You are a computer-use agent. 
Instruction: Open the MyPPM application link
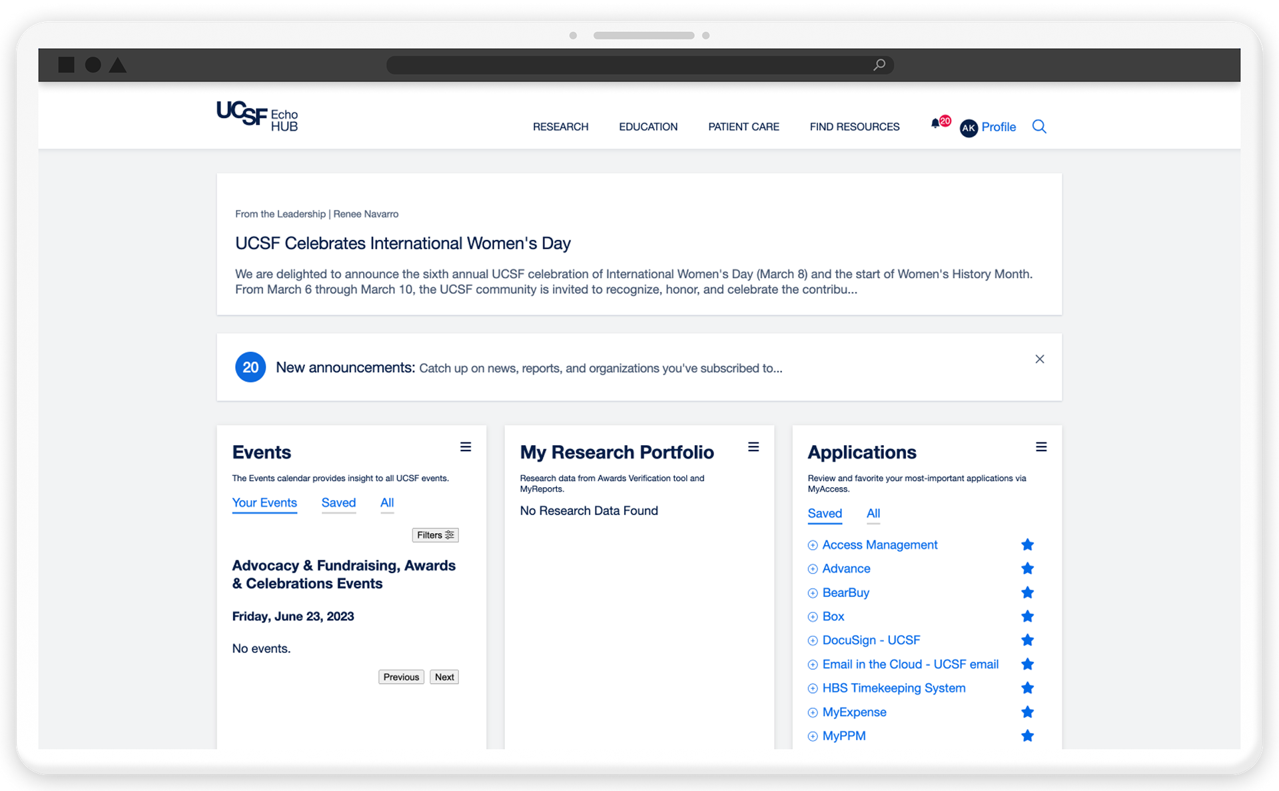point(844,736)
